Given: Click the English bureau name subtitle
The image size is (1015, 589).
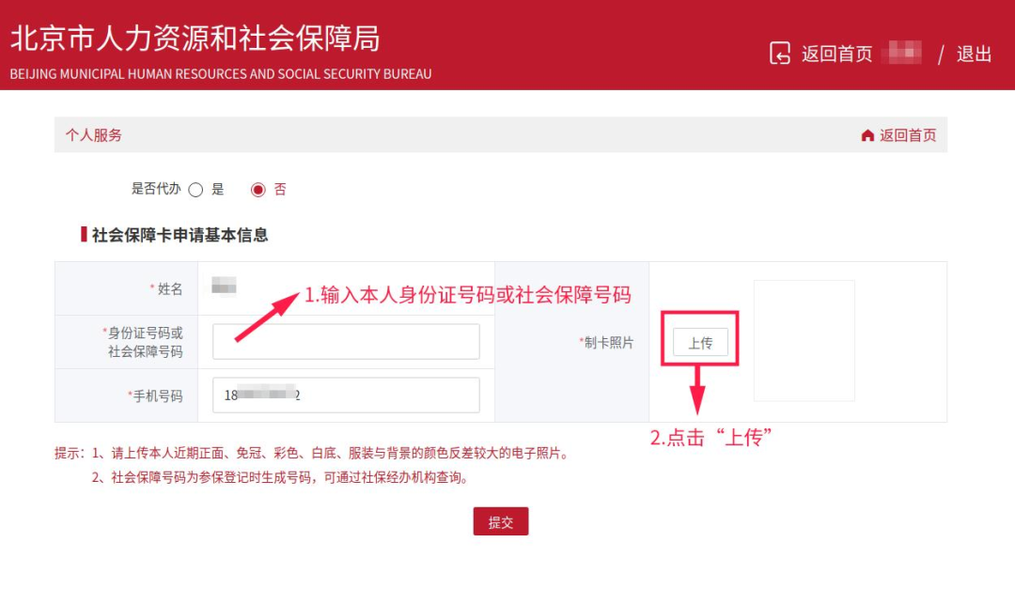Looking at the screenshot, I should [x=221, y=74].
